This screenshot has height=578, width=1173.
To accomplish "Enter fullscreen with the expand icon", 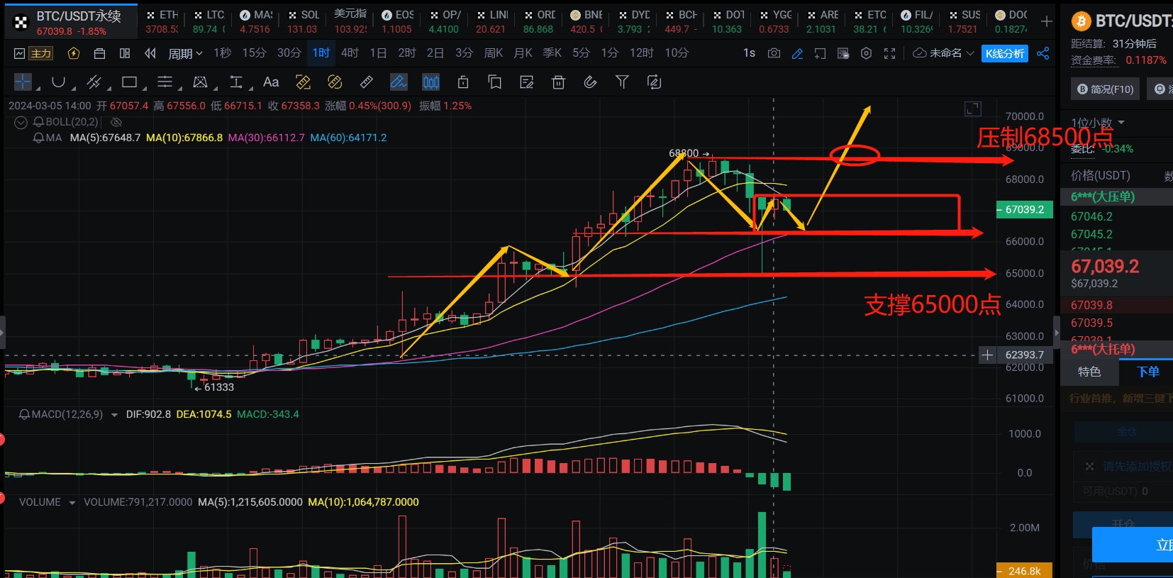I will click(889, 53).
